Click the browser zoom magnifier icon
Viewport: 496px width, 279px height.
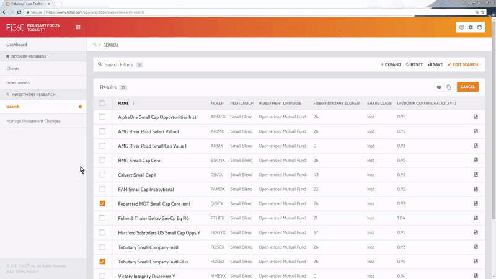[x=477, y=12]
